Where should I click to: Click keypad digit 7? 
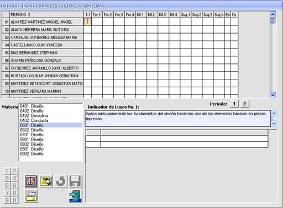tap(7, 193)
